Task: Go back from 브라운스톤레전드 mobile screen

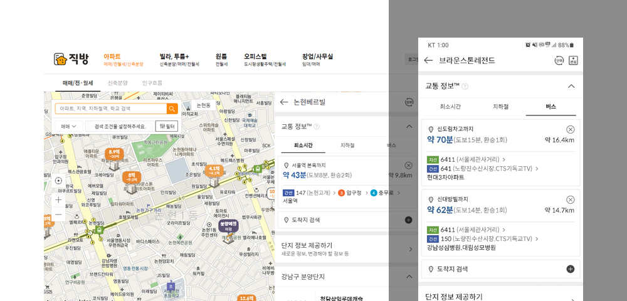Action: click(428, 60)
